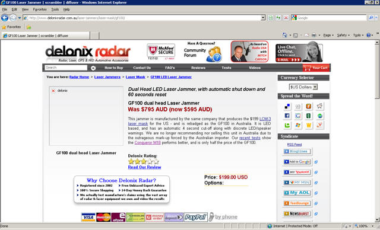Click the McAfee Secure badge
The width and height of the screenshot is (380, 230).
tap(161, 52)
